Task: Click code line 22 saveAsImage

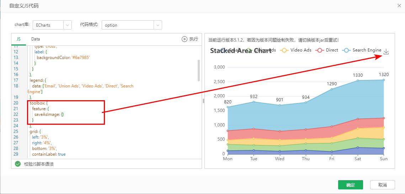Action: point(49,114)
